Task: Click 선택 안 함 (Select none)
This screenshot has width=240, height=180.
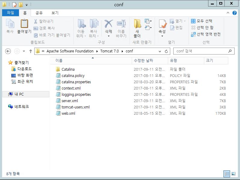Action: pos(202,28)
